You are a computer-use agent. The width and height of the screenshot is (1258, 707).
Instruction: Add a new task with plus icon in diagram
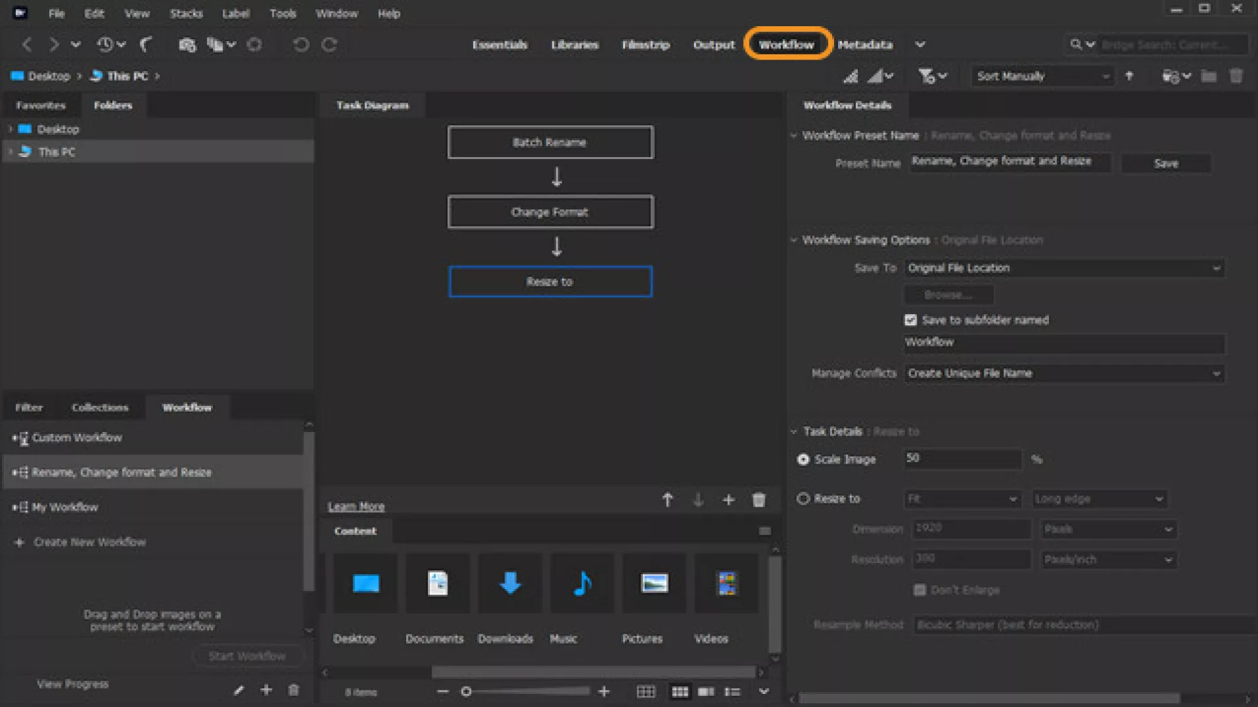[729, 500]
